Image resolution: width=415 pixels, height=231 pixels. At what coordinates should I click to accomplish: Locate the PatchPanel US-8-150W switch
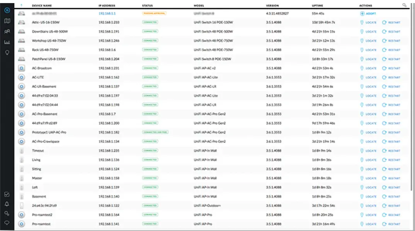pyautogui.click(x=368, y=59)
